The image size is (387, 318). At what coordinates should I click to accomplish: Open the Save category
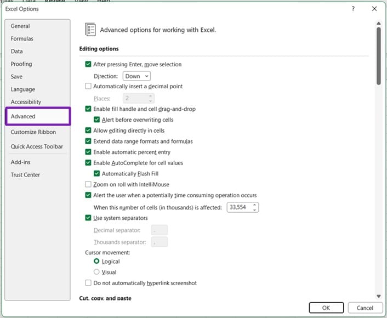coord(16,77)
